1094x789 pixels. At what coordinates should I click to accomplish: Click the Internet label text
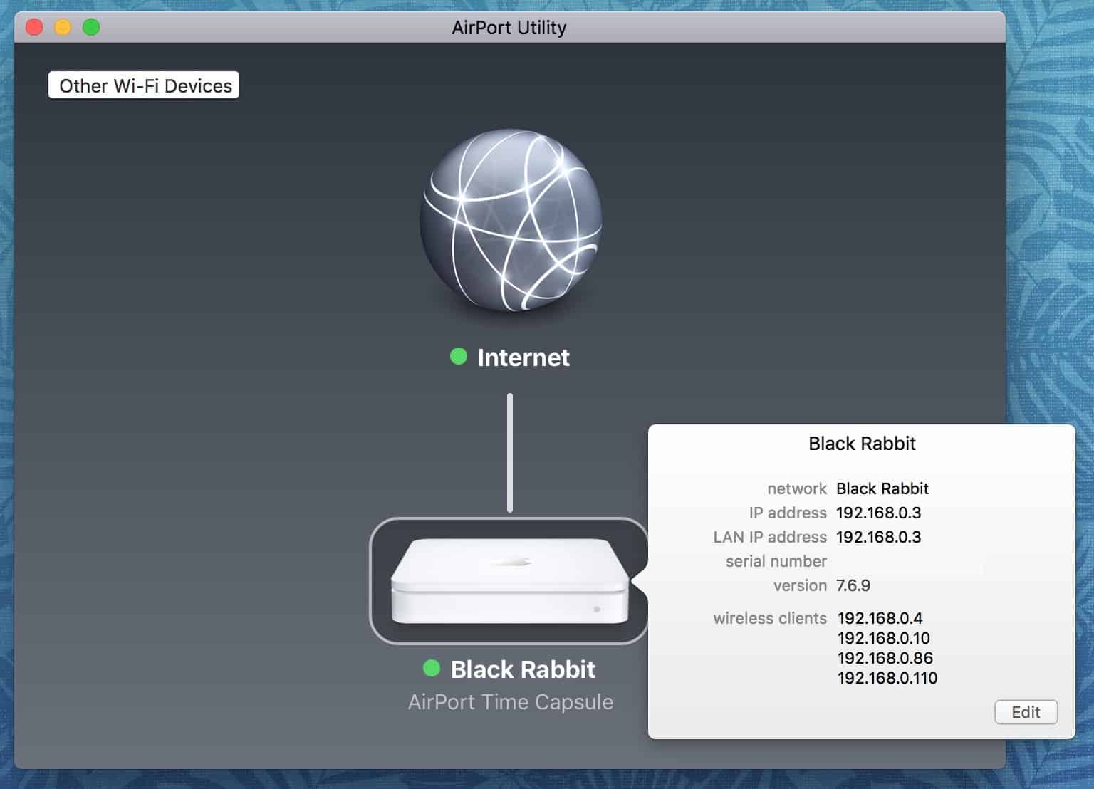click(523, 357)
